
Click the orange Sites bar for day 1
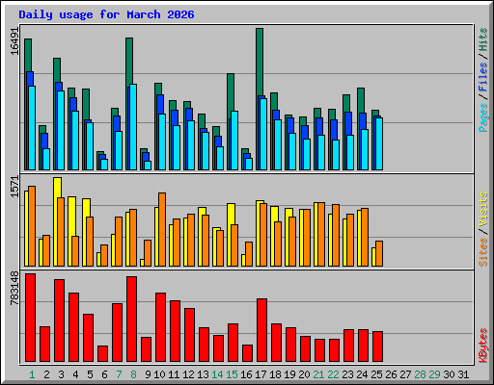(32, 226)
